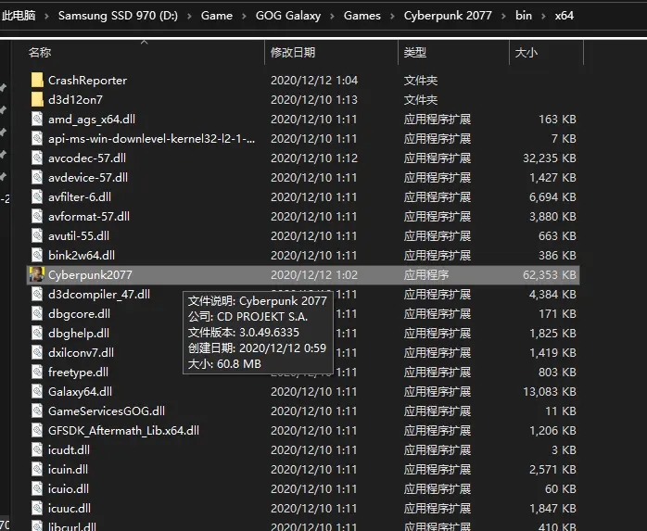The image size is (647, 531).
Task: Open the chevron after Samsung SSD 970 (D:)
Action: point(189,16)
